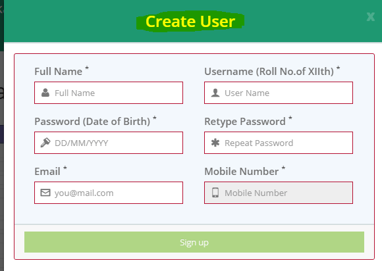Close the Create User dialog with X

coord(371,17)
